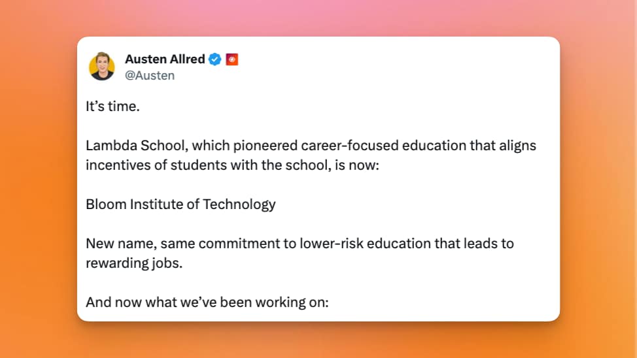The image size is (637, 358).
Task: Open the Austen Allred display name
Action: (165, 59)
